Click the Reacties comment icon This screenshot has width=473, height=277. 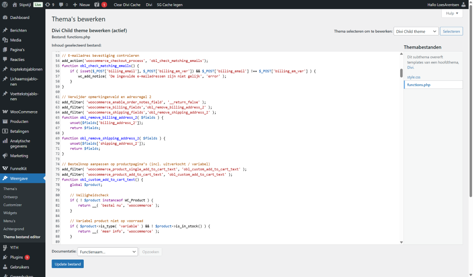[x=5, y=60]
